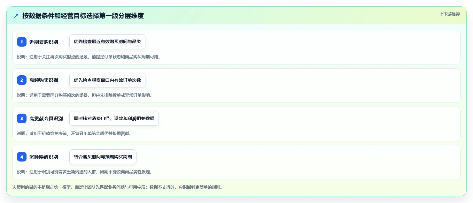The width and height of the screenshot is (473, 203).
Task: Click the 优先检查最近有效购买时间与品类 button
Action: tap(107, 42)
